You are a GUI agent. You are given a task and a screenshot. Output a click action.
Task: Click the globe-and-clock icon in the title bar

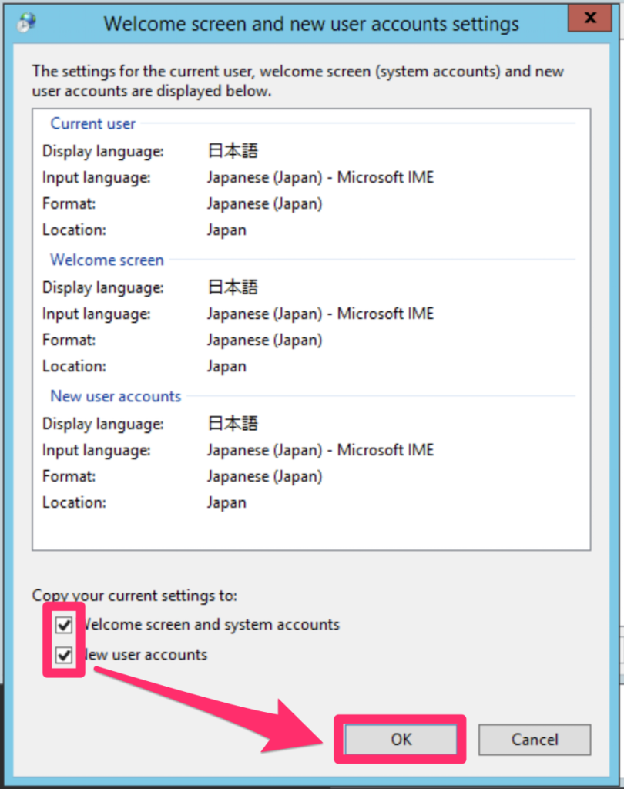click(x=26, y=22)
